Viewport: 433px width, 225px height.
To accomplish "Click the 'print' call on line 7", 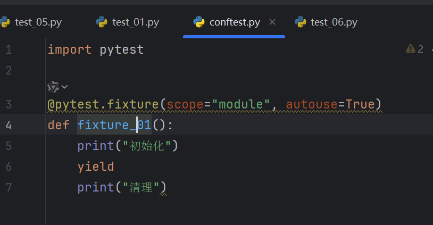I will (x=96, y=188).
